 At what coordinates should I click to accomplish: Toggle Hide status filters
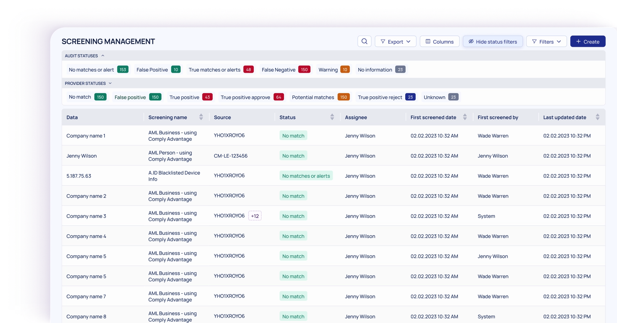(493, 41)
